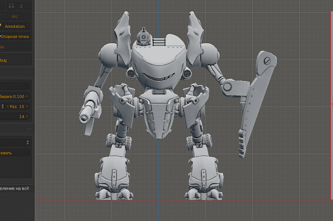This screenshot has width=333, height=221.
Task: Decrease Раз value with left arrow
Action: pyautogui.click(x=8, y=106)
